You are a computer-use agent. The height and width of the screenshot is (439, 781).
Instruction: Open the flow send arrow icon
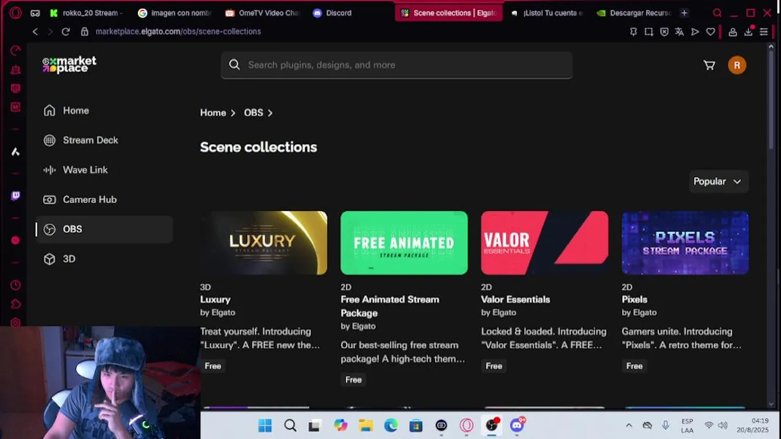point(695,32)
